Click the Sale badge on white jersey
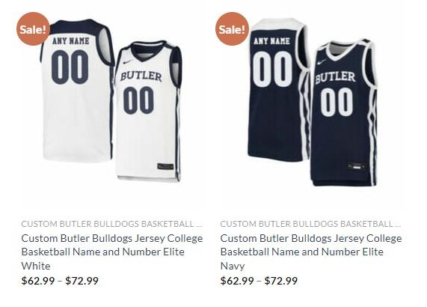The height and width of the screenshot is (307, 427). 33,28
